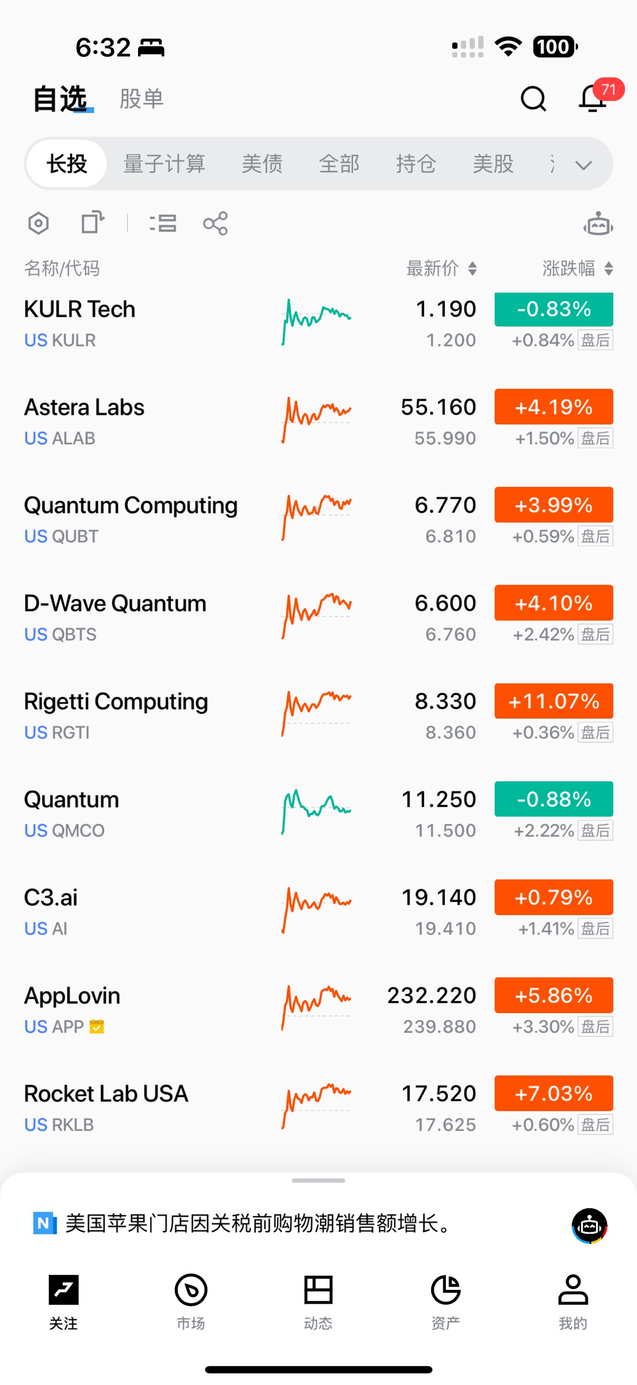Switch to the 股单 tab
The height and width of the screenshot is (1385, 637).
coord(141,99)
